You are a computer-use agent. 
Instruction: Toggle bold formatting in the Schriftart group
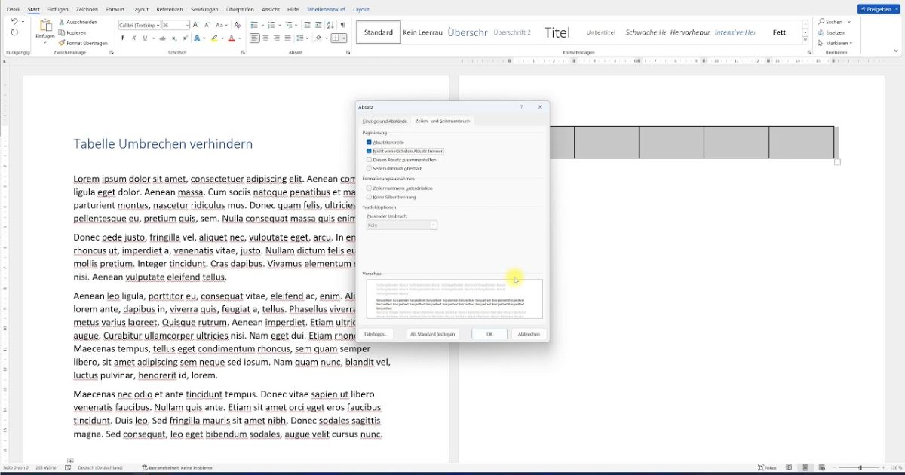(122, 38)
